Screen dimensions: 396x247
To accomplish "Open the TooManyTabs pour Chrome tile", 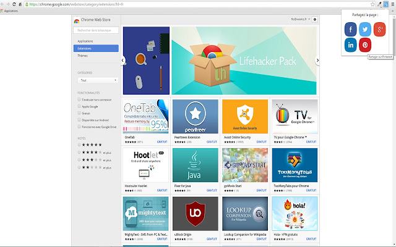I will coord(295,170).
